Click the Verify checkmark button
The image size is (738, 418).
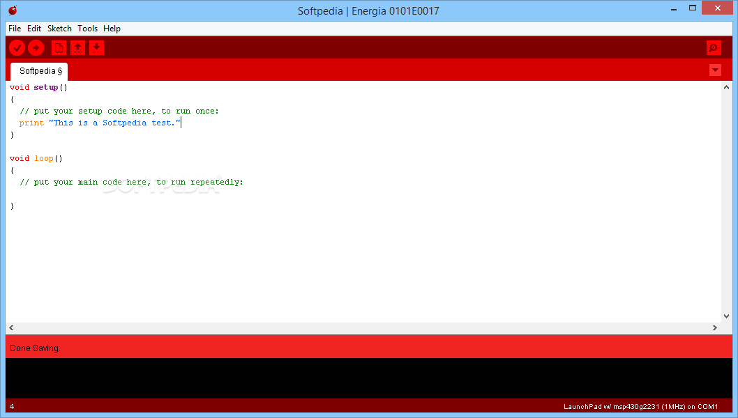click(17, 47)
